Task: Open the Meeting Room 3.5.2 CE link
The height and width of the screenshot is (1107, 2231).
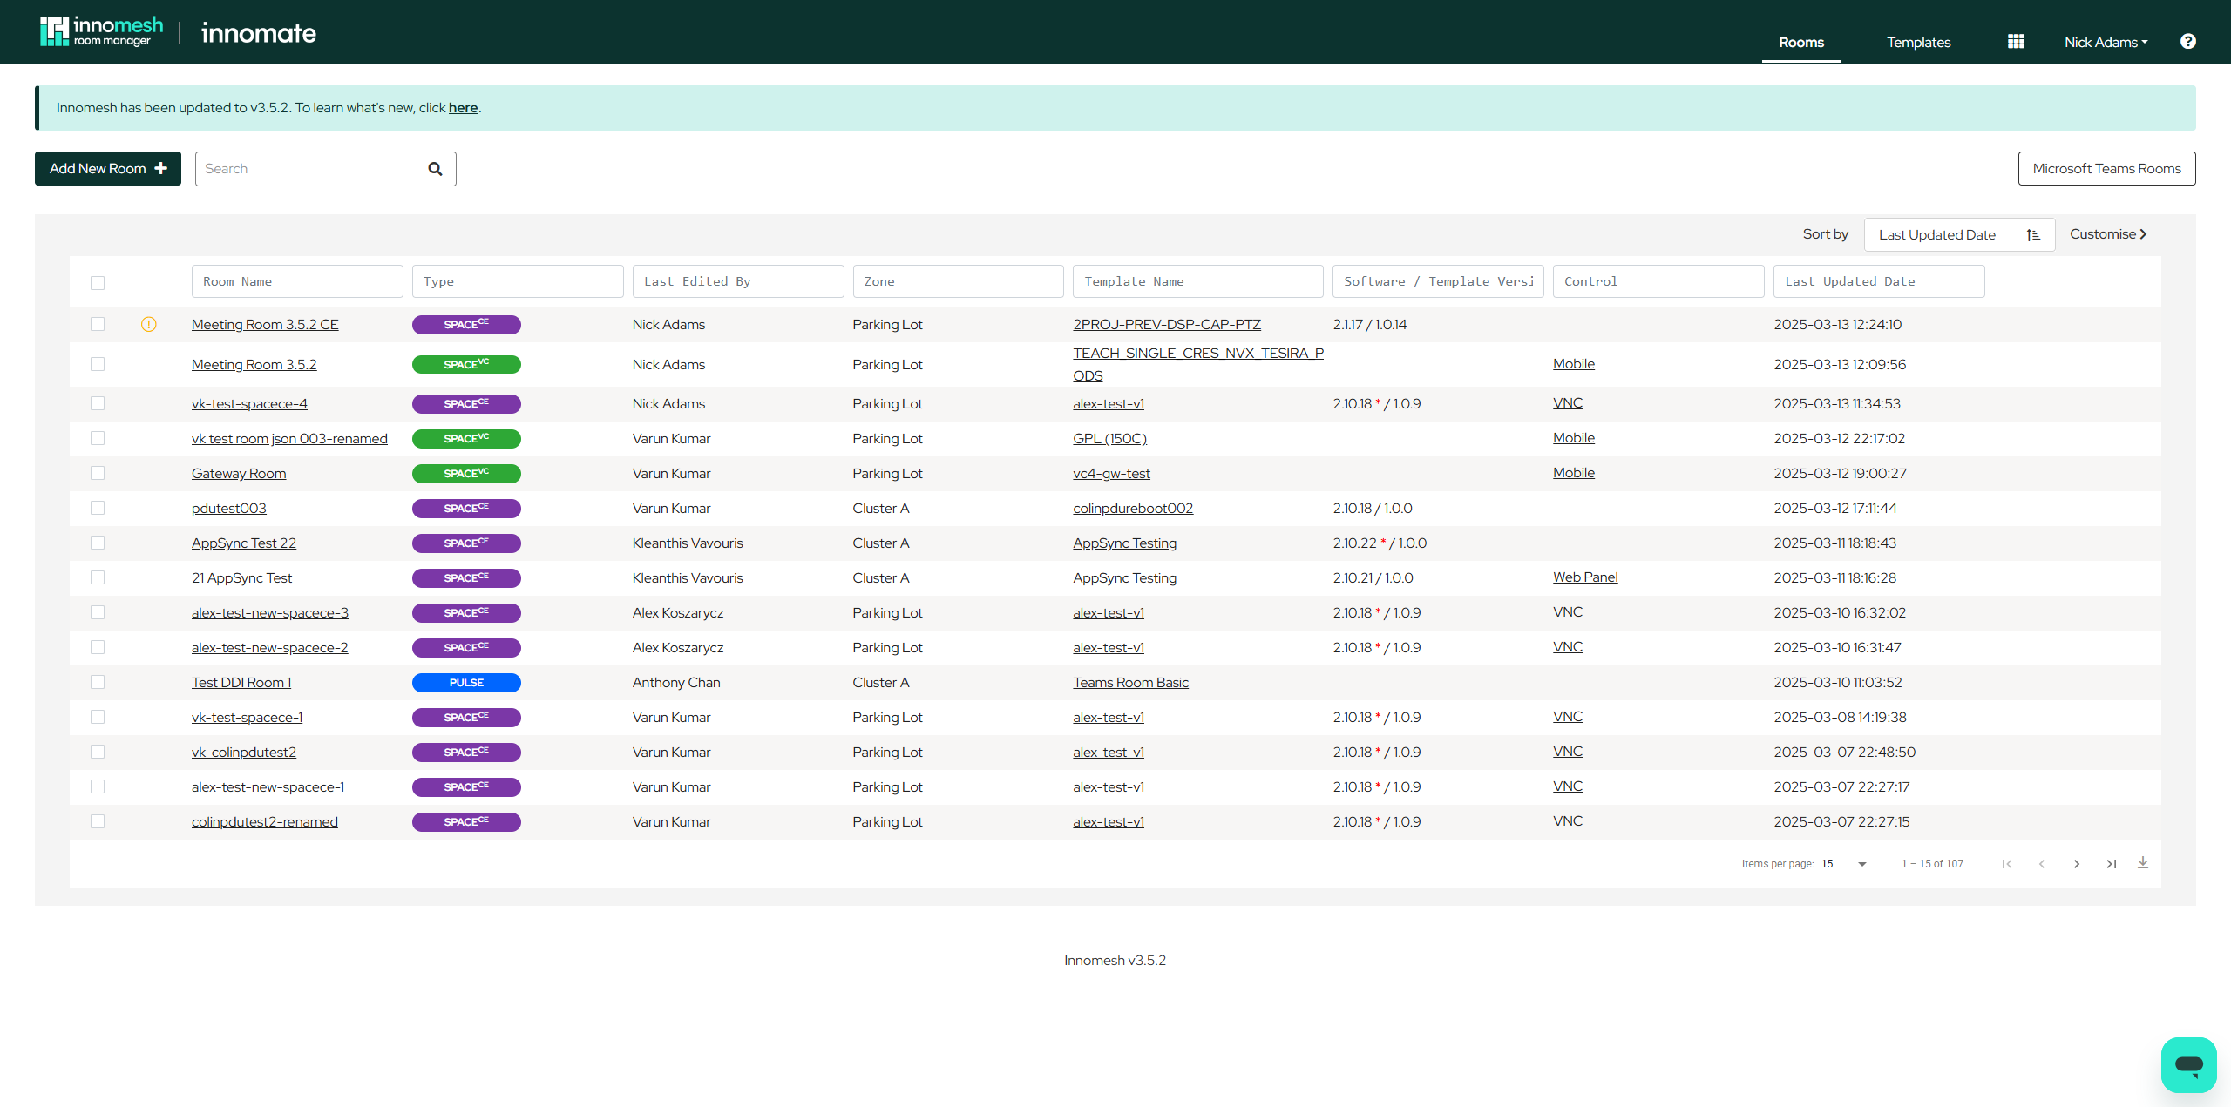Action: click(x=265, y=325)
